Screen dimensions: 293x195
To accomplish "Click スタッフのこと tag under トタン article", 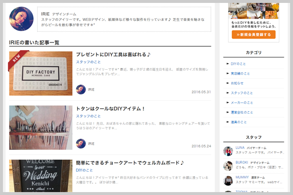I will click(88, 116).
